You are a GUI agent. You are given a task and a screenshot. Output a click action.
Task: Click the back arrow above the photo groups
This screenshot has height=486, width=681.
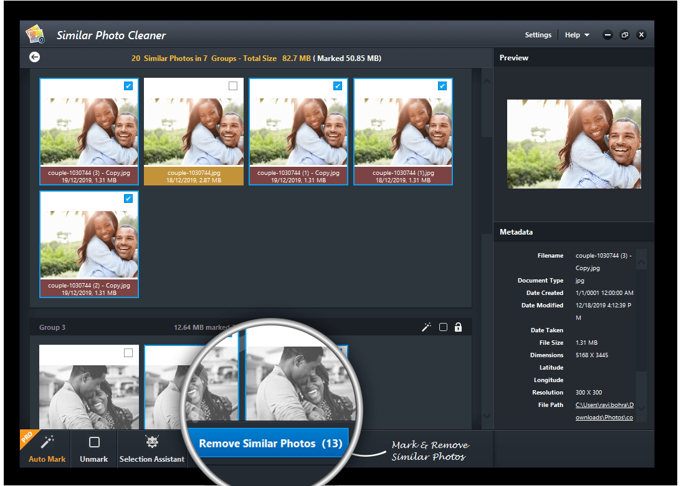coord(34,57)
